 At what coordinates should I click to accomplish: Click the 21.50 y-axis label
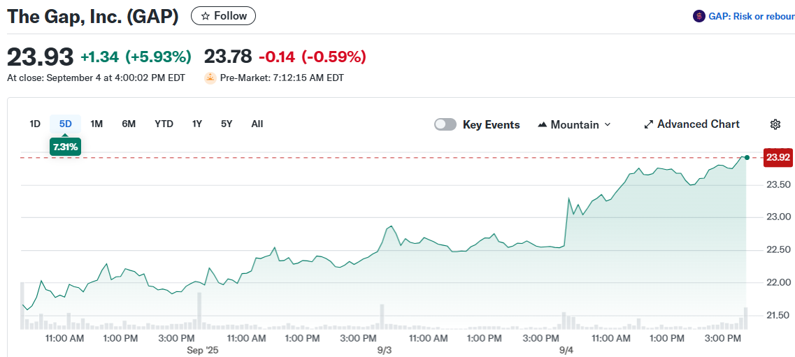pos(777,316)
